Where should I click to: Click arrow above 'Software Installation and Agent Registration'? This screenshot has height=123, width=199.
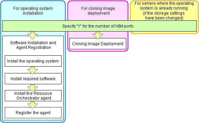point(33,36)
